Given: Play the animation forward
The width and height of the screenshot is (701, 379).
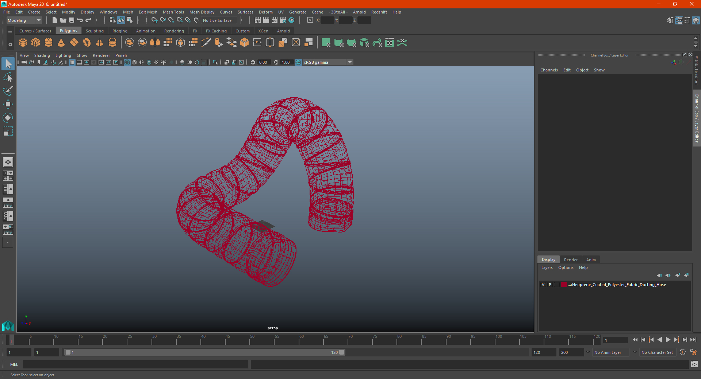Looking at the screenshot, I should pos(668,340).
